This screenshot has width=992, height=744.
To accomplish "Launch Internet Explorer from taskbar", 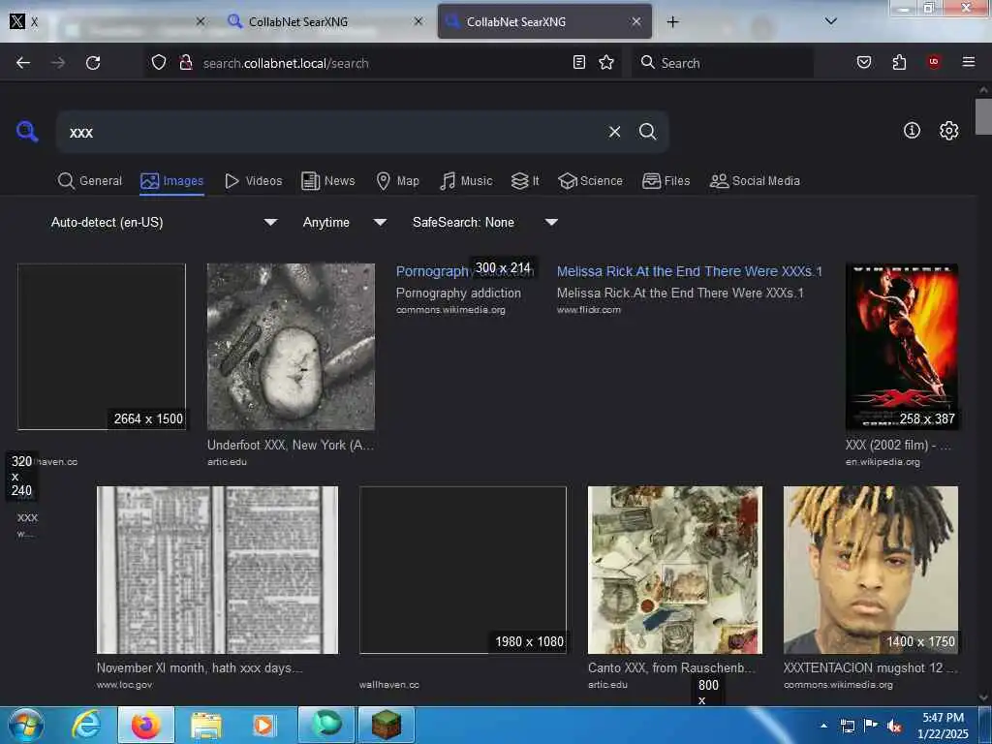I will click(85, 725).
